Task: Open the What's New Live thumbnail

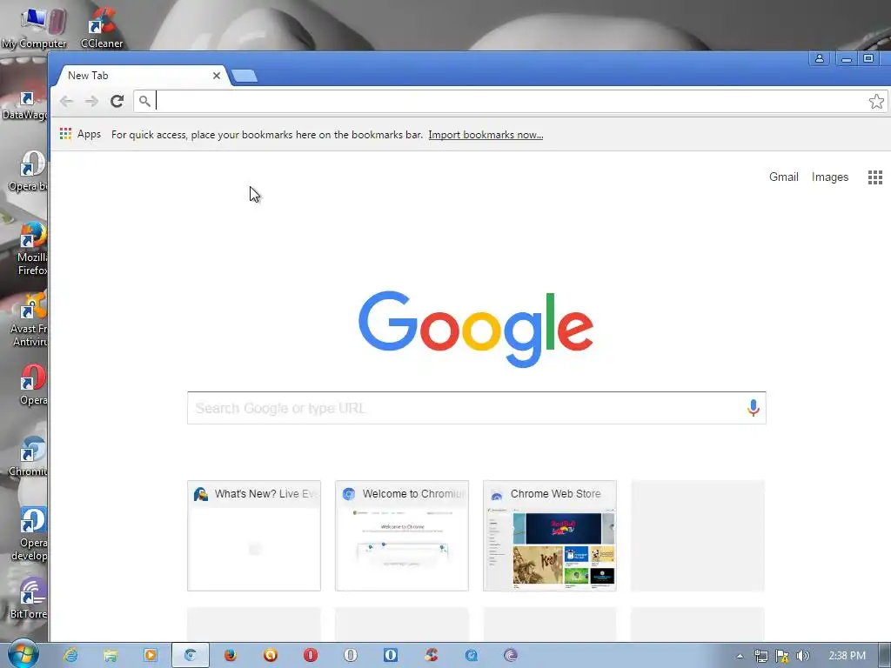Action: point(254,536)
